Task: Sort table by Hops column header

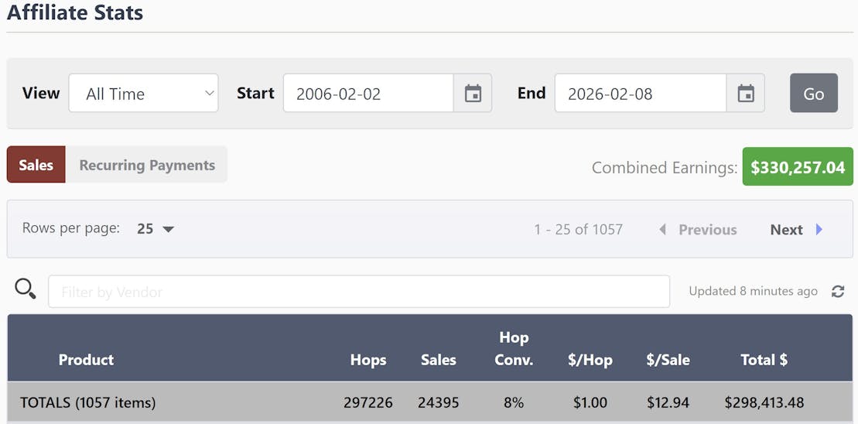Action: coord(368,360)
